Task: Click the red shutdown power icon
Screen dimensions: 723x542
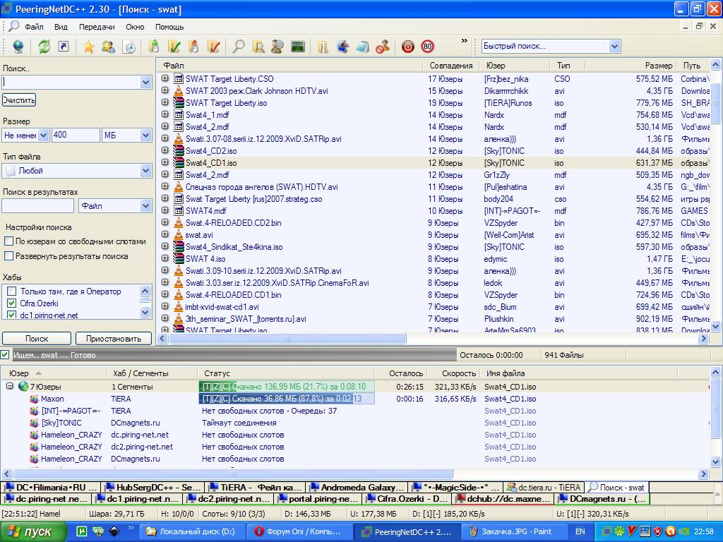Action: tap(407, 47)
